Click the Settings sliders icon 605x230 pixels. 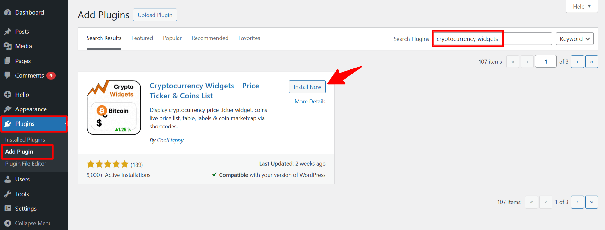pos(8,209)
